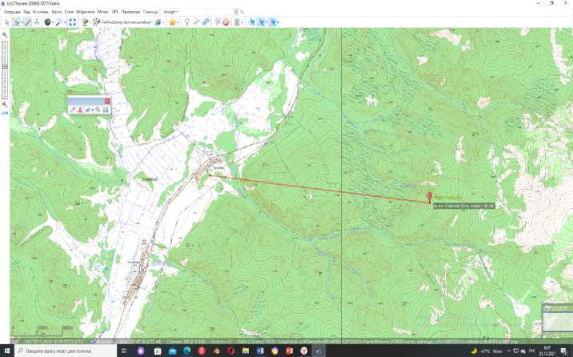The image size is (573, 357).
Task: Click the distance tooltip near the marker
Action: 464,206
